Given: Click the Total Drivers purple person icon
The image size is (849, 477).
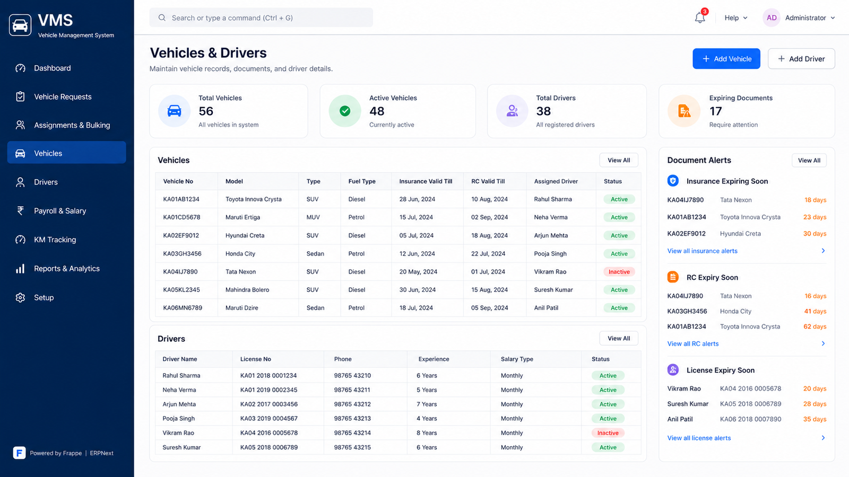Looking at the screenshot, I should click(512, 111).
